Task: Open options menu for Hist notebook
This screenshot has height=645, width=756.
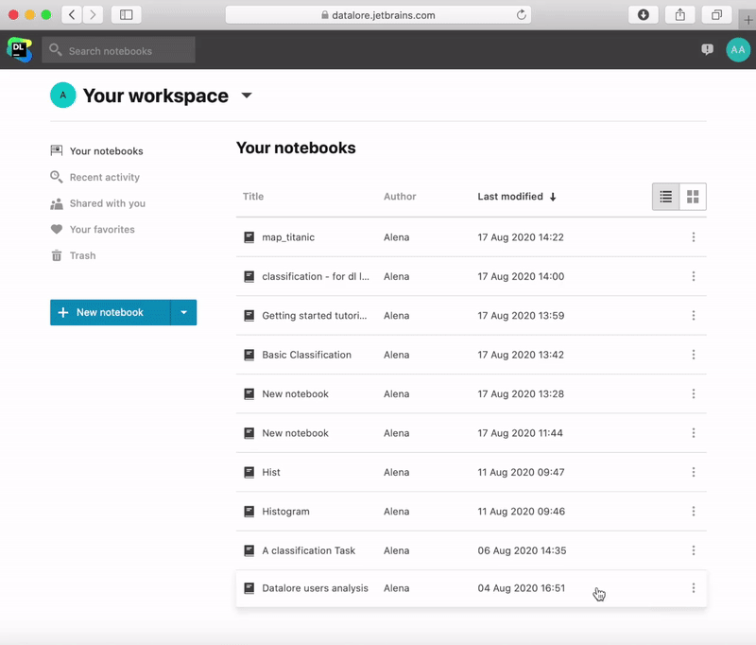Action: [694, 472]
